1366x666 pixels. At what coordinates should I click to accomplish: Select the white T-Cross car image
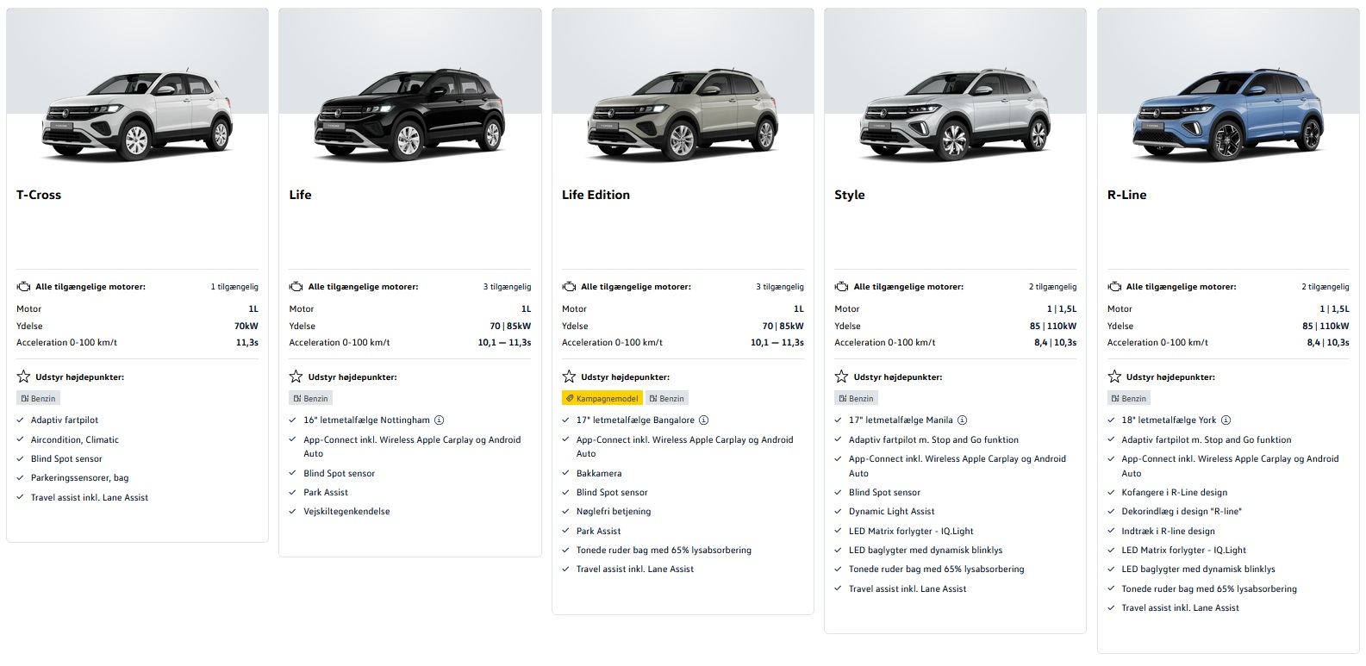pyautogui.click(x=137, y=118)
